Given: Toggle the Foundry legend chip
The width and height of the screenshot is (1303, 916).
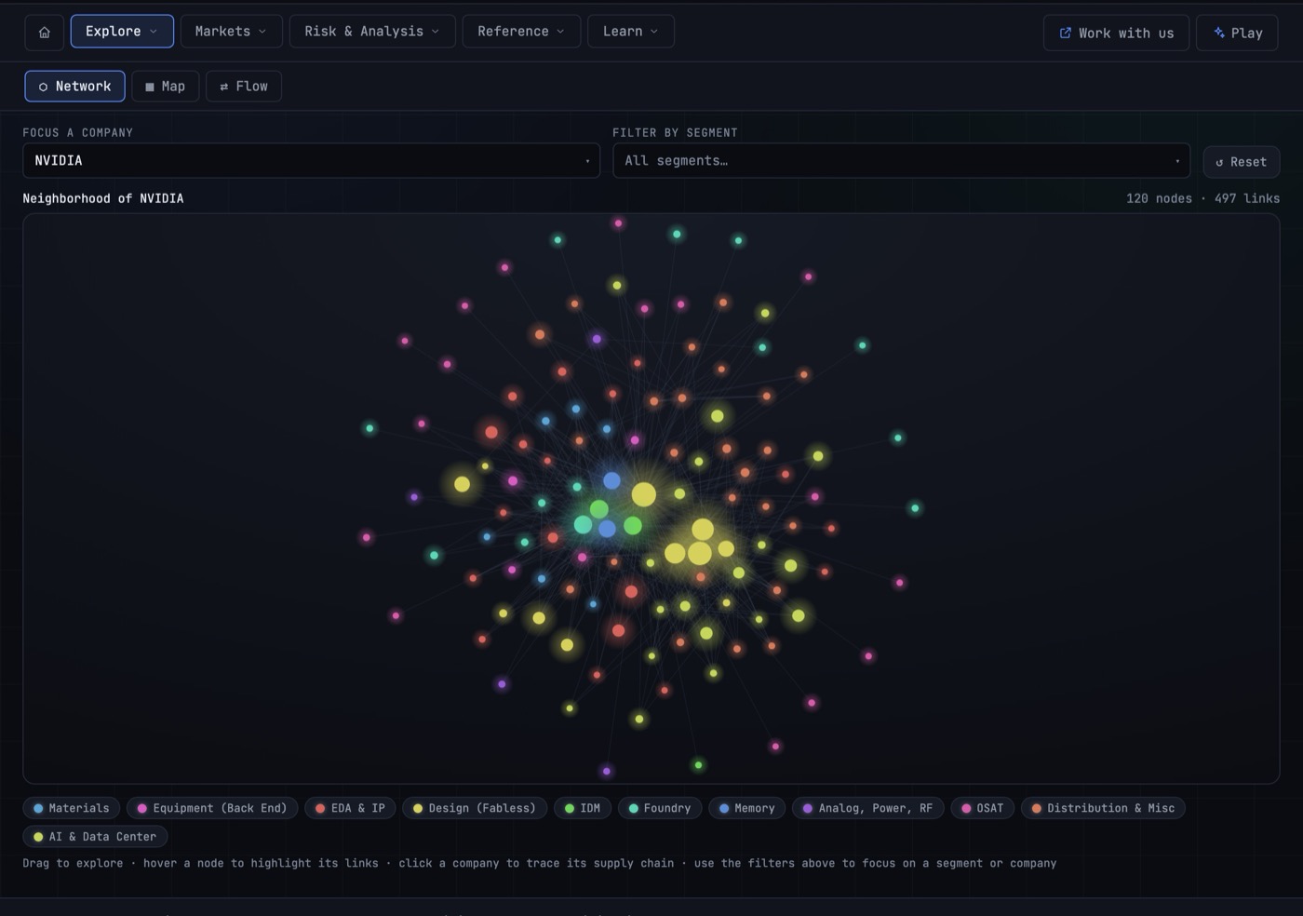Looking at the screenshot, I should [660, 808].
